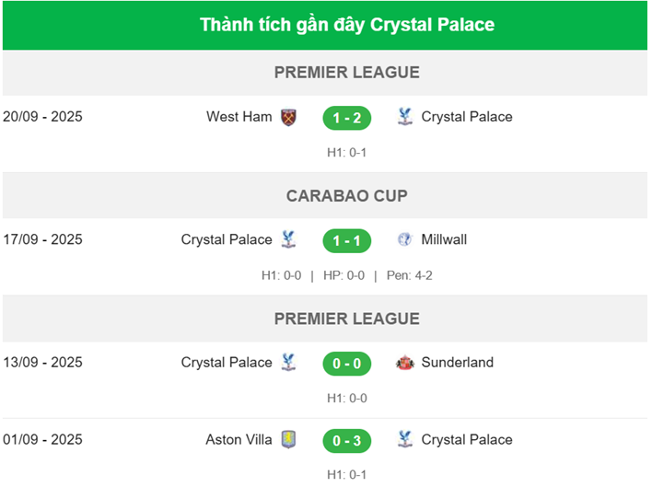Open the West Ham team link
The image size is (652, 487).
(239, 117)
